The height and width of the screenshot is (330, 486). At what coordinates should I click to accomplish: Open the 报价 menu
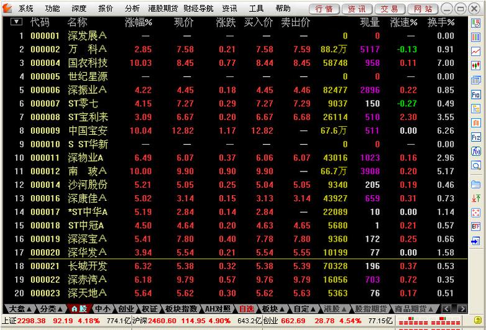coord(106,8)
